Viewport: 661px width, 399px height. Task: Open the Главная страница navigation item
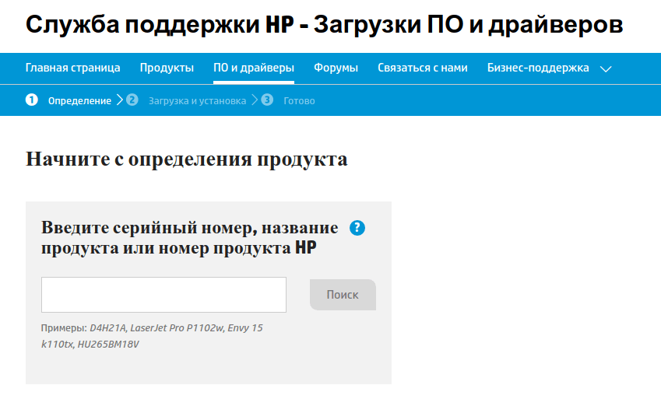point(72,68)
